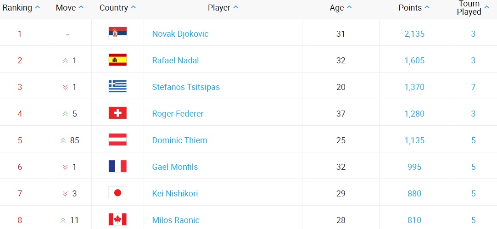This screenshot has height=229, width=497.
Task: Sort table by Ranking column
Action: 21,8
